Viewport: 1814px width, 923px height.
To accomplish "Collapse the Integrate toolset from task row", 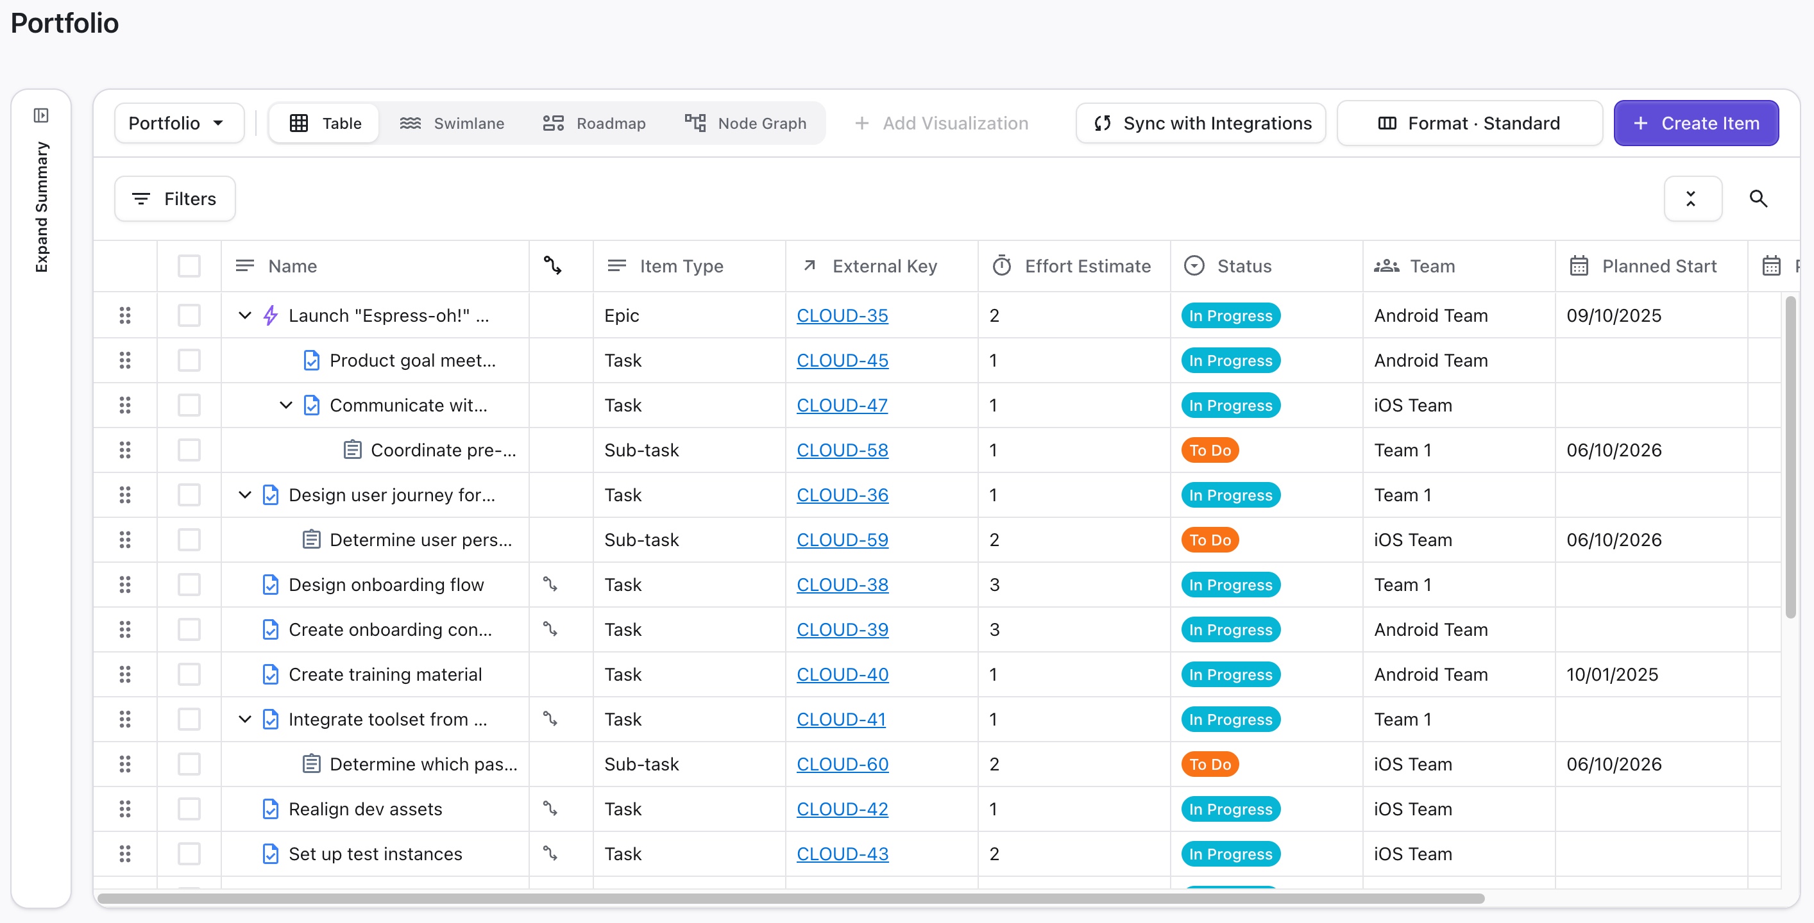I will click(x=244, y=719).
